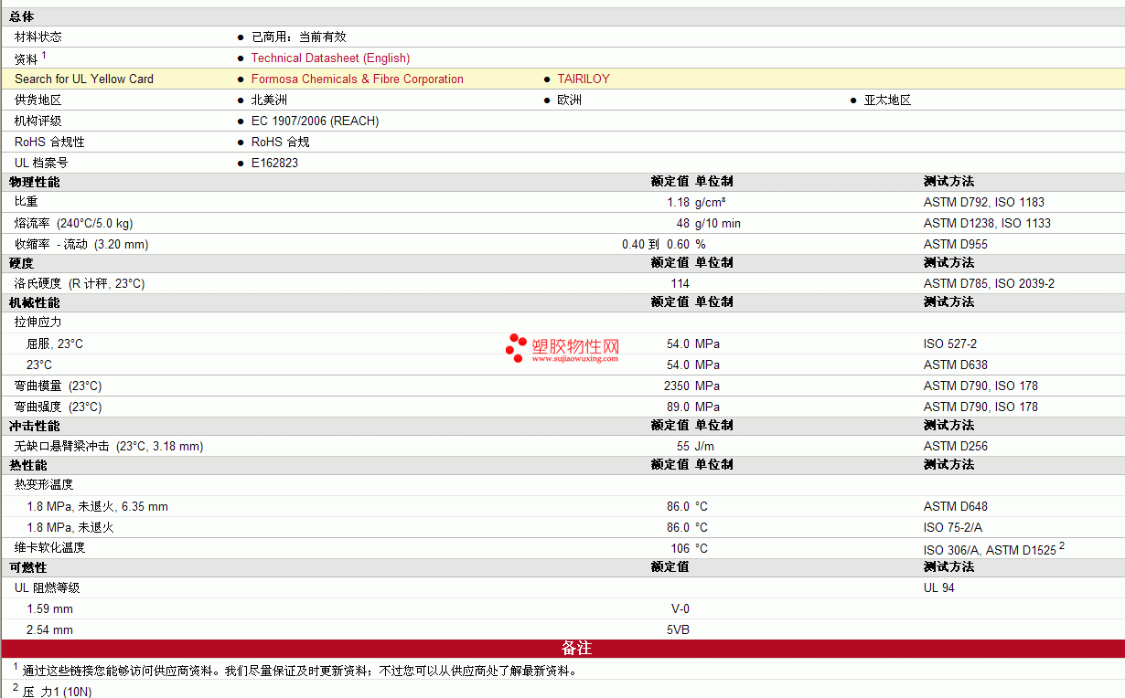This screenshot has height=698, width=1125.
Task: Open the TAIRILOY link
Action: click(x=584, y=79)
